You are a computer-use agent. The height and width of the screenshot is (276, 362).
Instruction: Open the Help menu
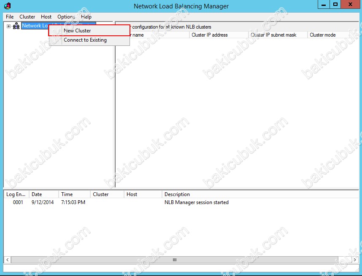tap(86, 17)
